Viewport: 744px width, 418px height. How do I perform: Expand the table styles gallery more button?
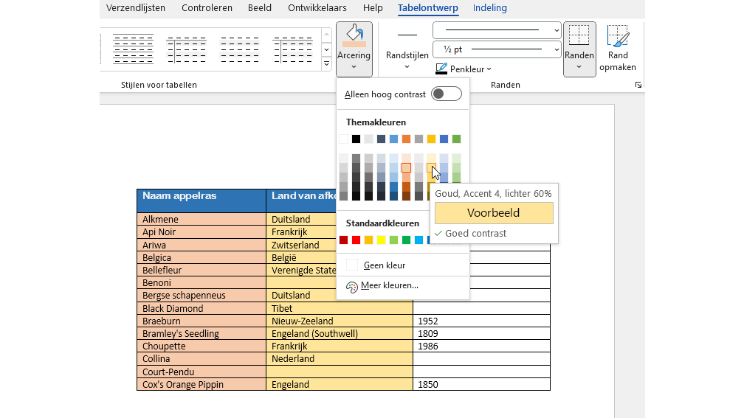click(326, 64)
